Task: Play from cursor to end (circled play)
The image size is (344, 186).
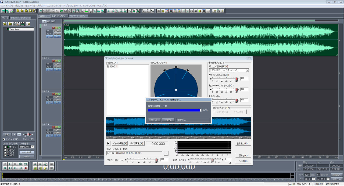Action: click(20, 164)
